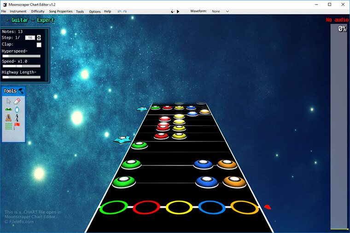Select the green section lines tool
This screenshot has width=350, height=233.
coord(9,126)
